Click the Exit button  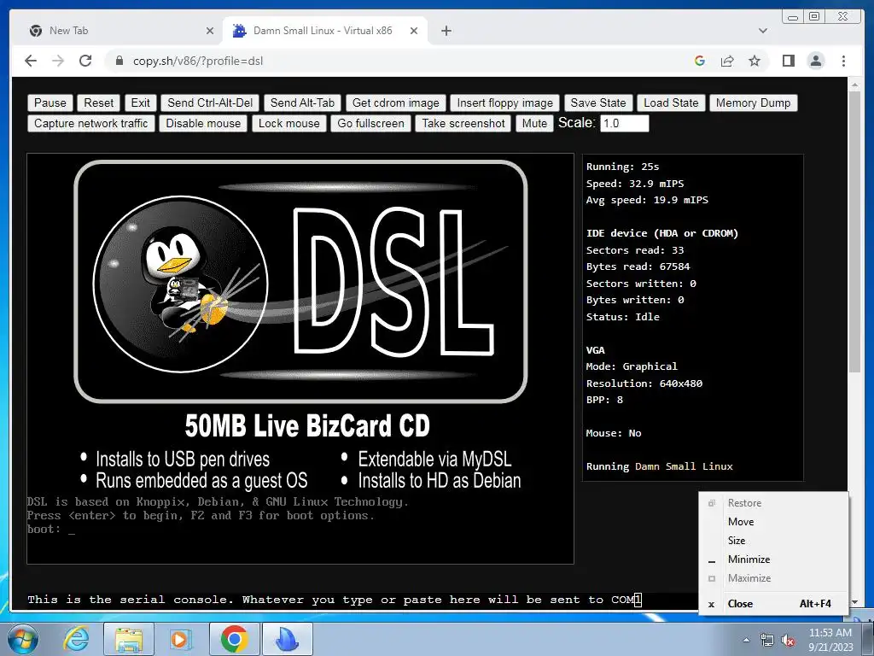point(140,102)
